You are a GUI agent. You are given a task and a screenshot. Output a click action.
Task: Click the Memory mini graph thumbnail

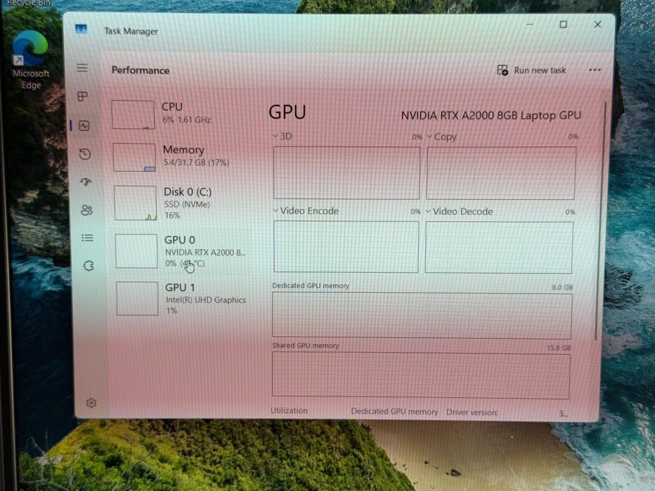click(x=134, y=157)
